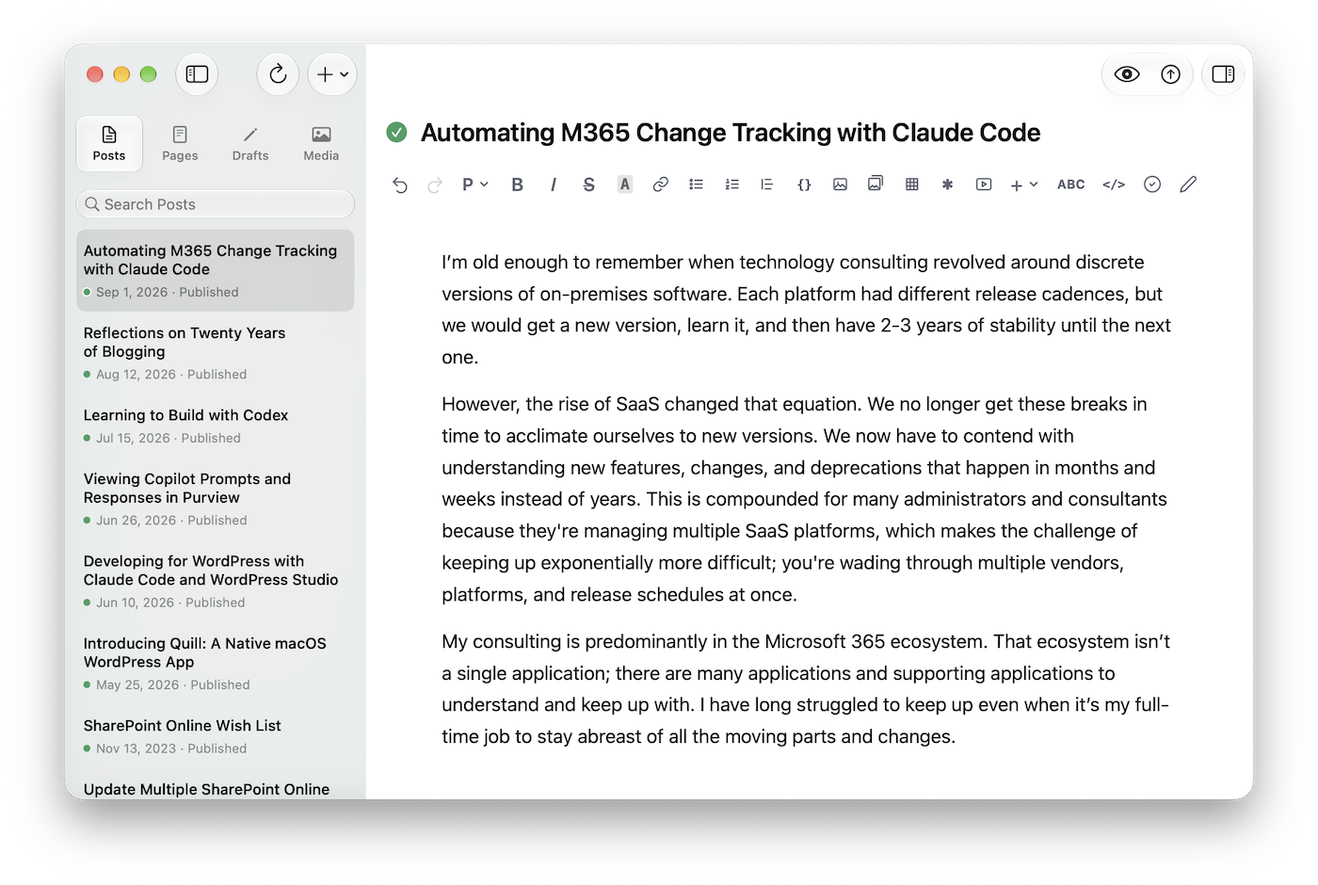Screen dimensions: 1318x885
Task: Insert a blockquote
Action: pos(767,185)
